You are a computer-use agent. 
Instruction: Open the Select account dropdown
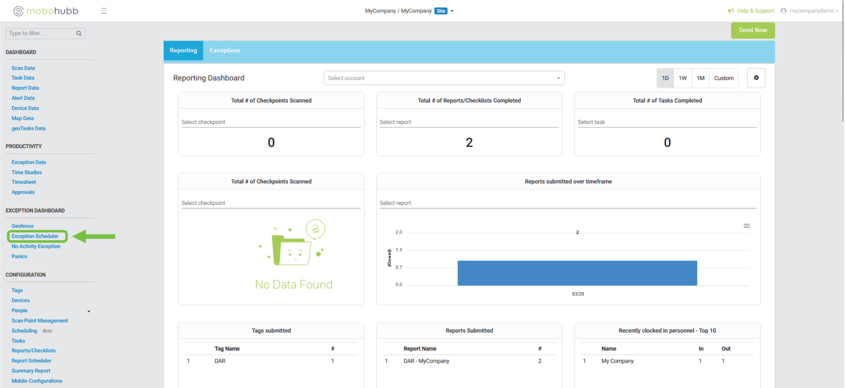coord(444,78)
